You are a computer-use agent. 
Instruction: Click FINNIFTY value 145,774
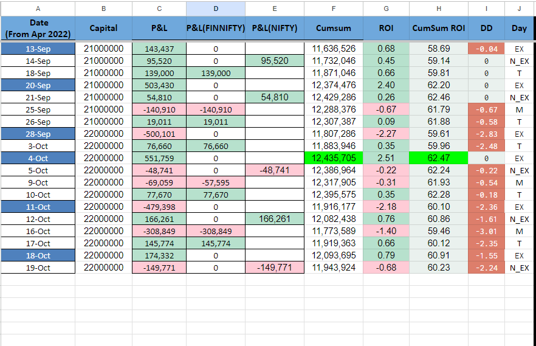[216, 243]
